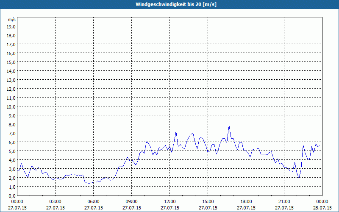
Task: Select the "06:00" time label
Action: tap(93, 202)
